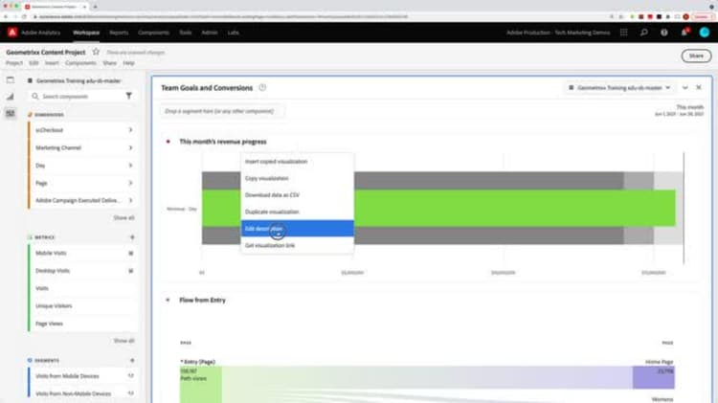Click the browser back arrow
Screen dimensions: 718x403
[6, 17]
